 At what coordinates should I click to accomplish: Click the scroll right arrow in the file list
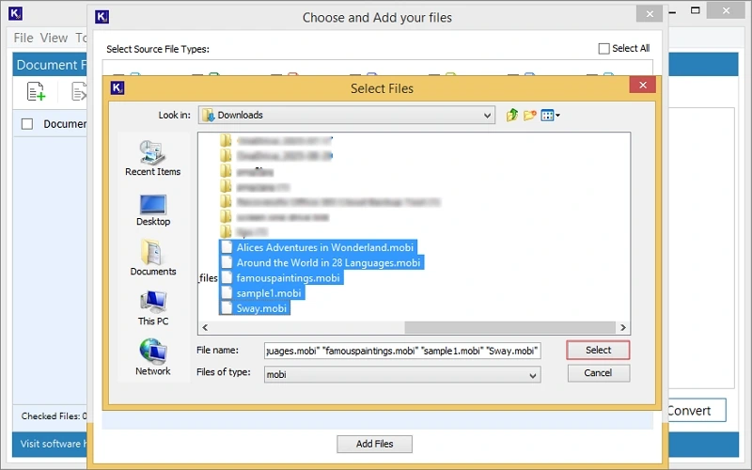623,327
